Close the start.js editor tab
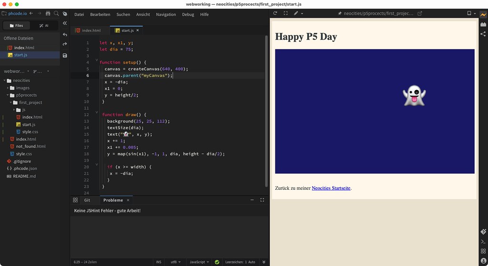Screen dimensions: 488x266 (138, 30)
